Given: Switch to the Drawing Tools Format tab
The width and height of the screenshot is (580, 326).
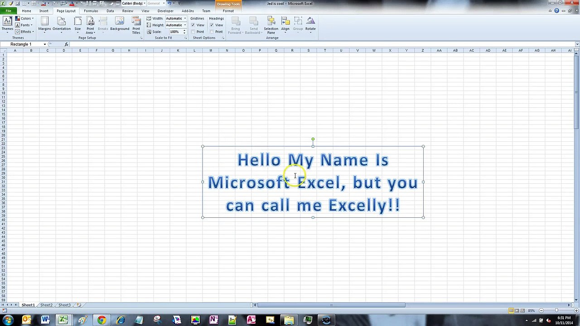Looking at the screenshot, I should (x=228, y=11).
